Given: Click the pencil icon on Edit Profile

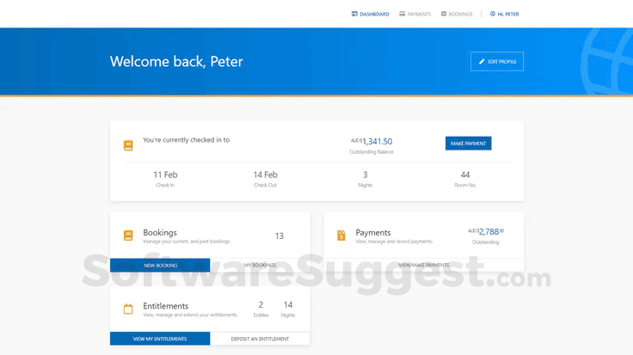Looking at the screenshot, I should click(482, 62).
